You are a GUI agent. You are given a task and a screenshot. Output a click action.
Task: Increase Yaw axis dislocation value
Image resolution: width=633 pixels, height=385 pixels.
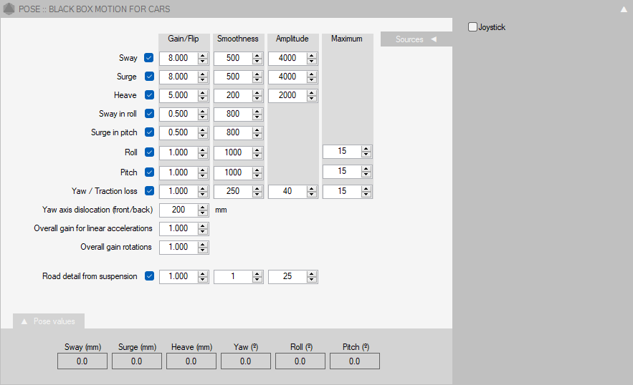(203, 207)
